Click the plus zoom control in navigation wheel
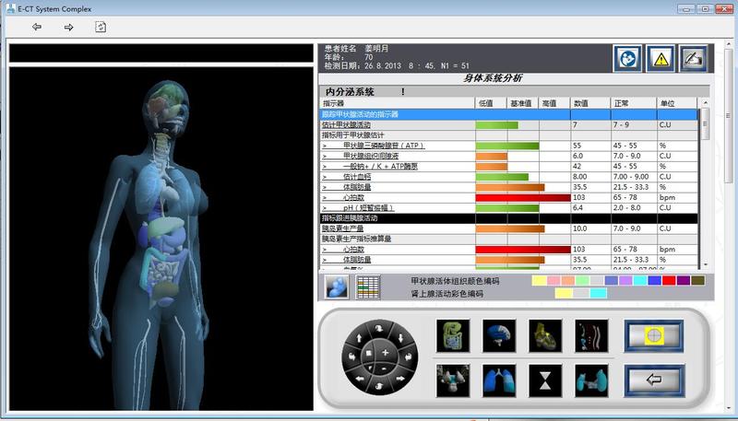This screenshot has height=421, width=738. coord(384,353)
